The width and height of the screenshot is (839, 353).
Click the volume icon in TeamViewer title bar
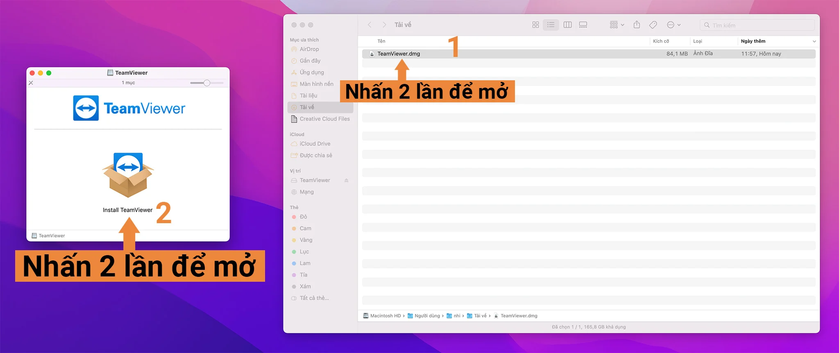tap(110, 72)
